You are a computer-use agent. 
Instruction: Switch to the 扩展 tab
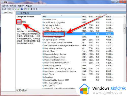pyautogui.click(x=19, y=90)
